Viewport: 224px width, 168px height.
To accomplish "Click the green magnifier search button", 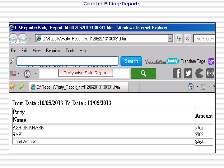I will 143,73.
